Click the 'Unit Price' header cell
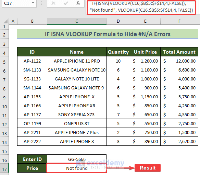 pos(145,52)
